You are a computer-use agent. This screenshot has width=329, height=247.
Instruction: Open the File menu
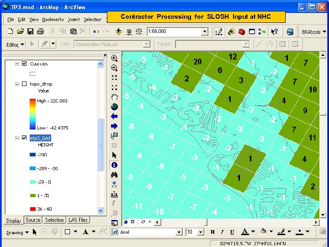click(11, 20)
